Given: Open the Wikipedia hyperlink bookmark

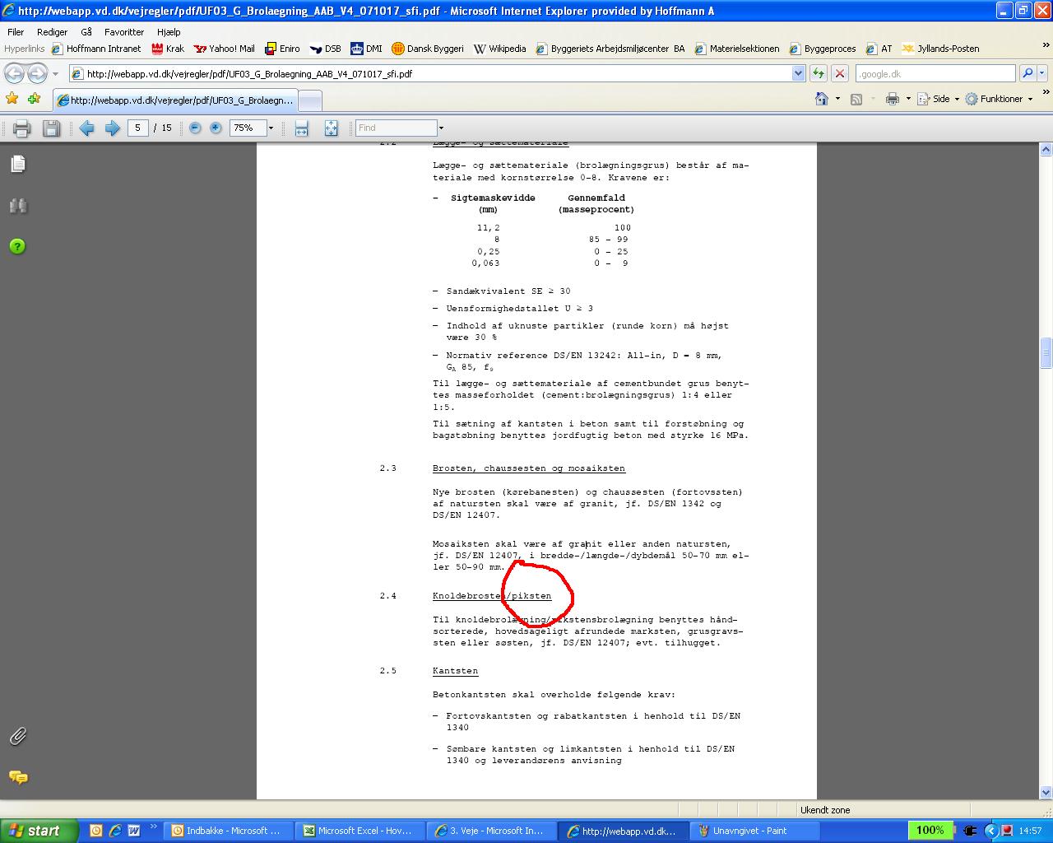Looking at the screenshot, I should click(x=500, y=49).
